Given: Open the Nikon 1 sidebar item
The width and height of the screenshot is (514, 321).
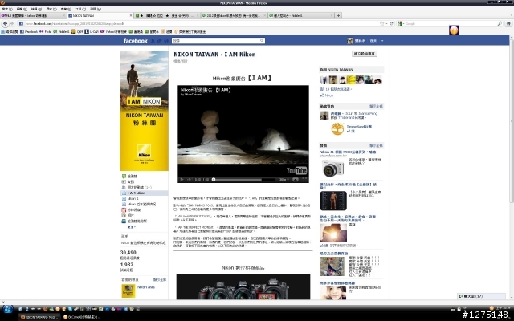Looking at the screenshot, I should 133,198.
